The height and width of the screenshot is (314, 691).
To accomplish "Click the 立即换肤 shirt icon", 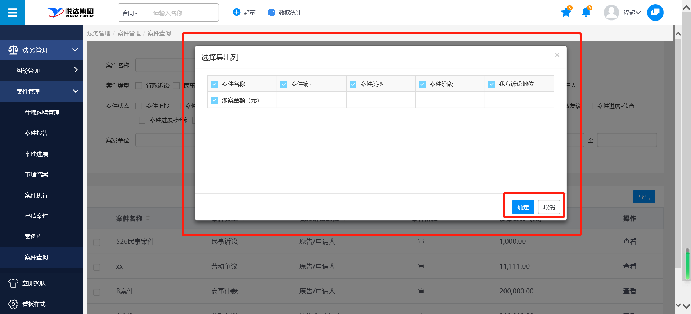I will [13, 283].
